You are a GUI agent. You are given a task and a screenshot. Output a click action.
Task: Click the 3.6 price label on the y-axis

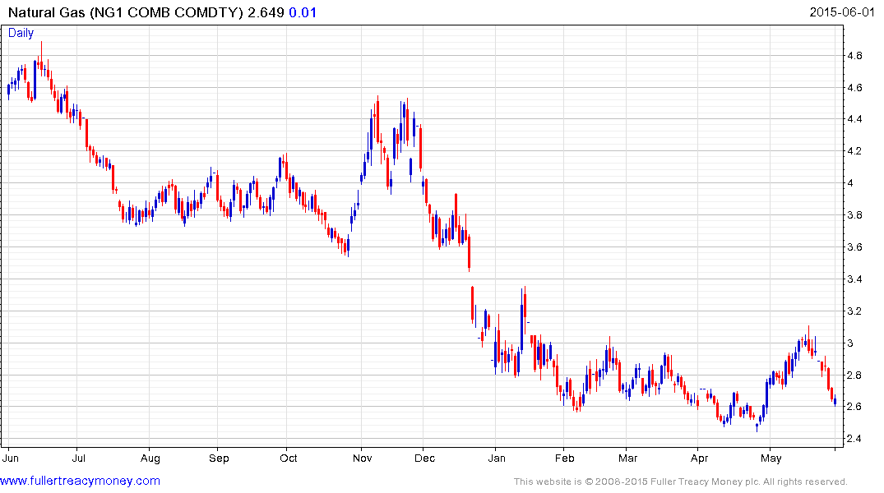(x=854, y=247)
